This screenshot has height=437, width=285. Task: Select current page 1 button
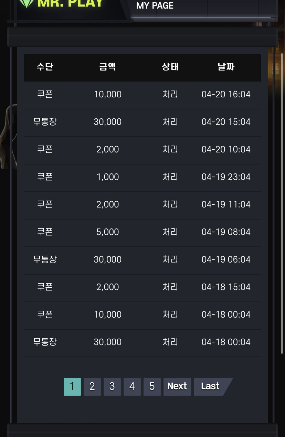point(72,386)
